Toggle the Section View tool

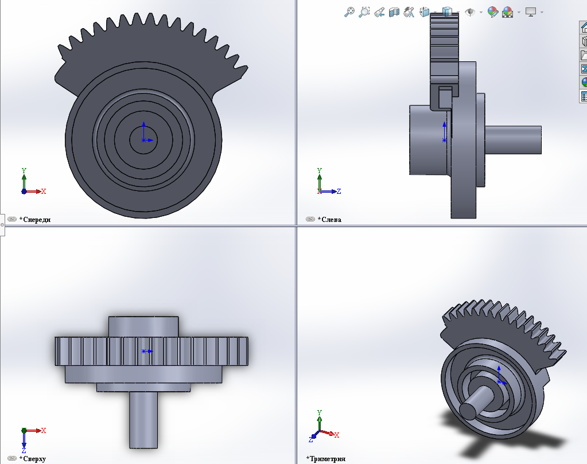coord(394,13)
